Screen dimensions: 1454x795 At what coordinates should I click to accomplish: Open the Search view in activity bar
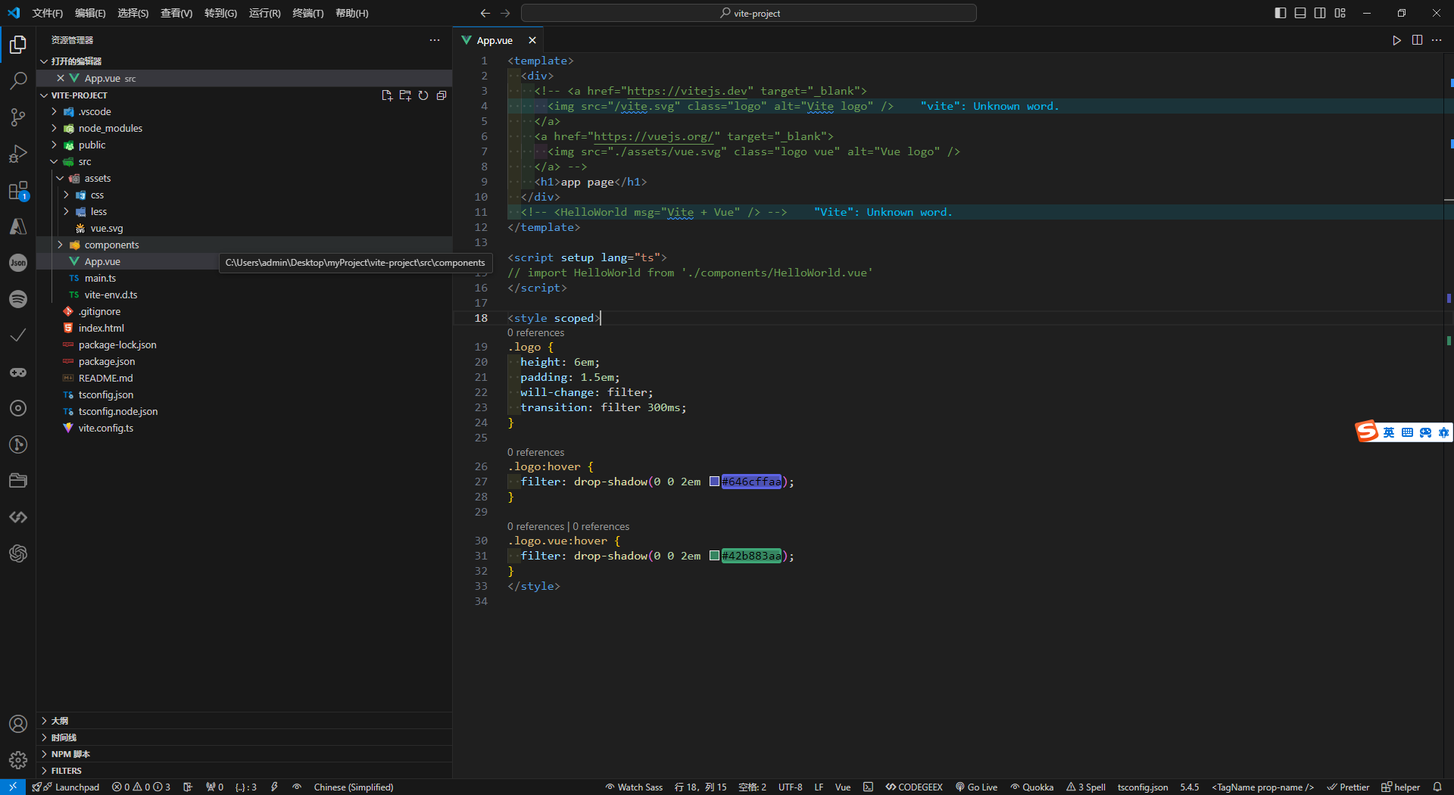(18, 80)
